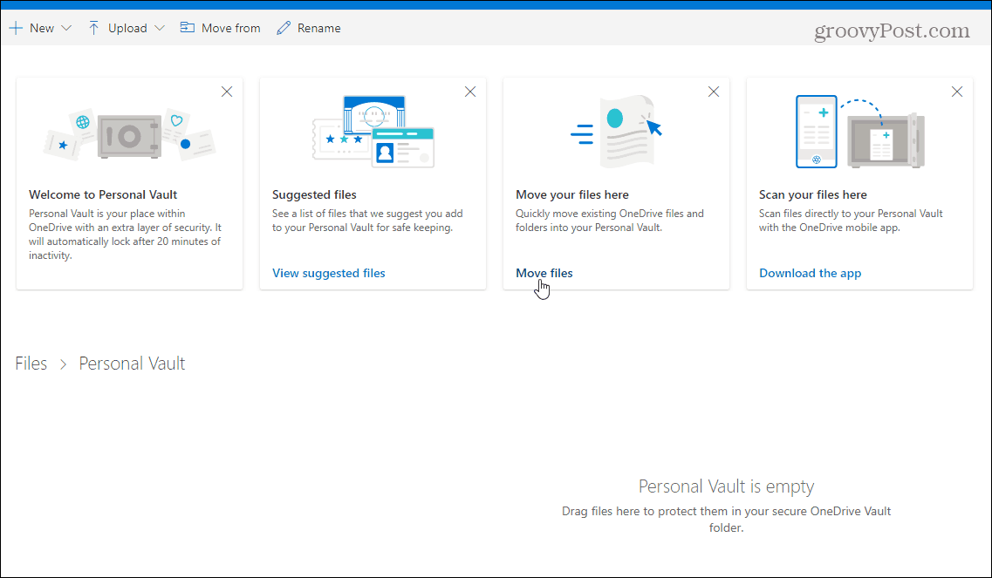Expand the New dropdown chevron

[65, 28]
